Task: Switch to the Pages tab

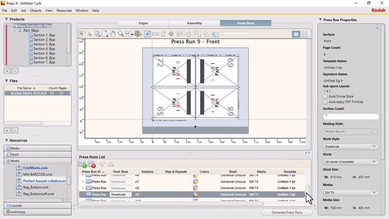Action: pos(143,23)
